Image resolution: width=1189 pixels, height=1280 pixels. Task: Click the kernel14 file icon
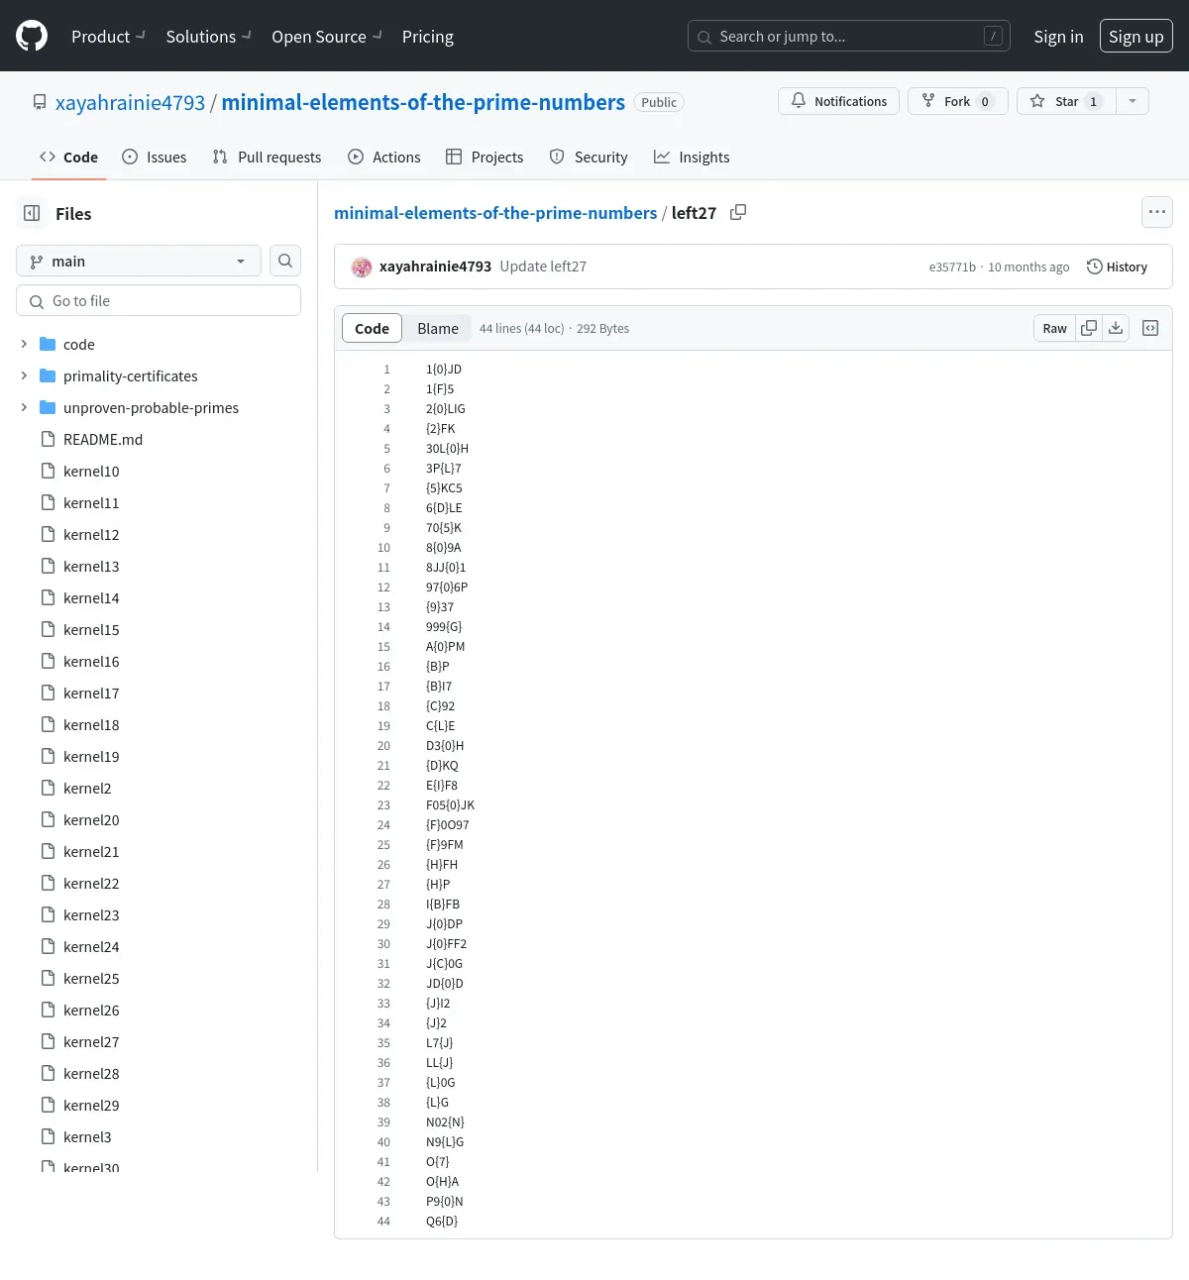click(48, 597)
